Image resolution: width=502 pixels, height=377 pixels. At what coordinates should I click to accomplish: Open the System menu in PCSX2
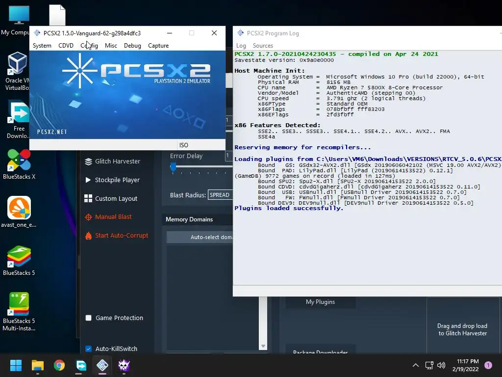(42, 46)
